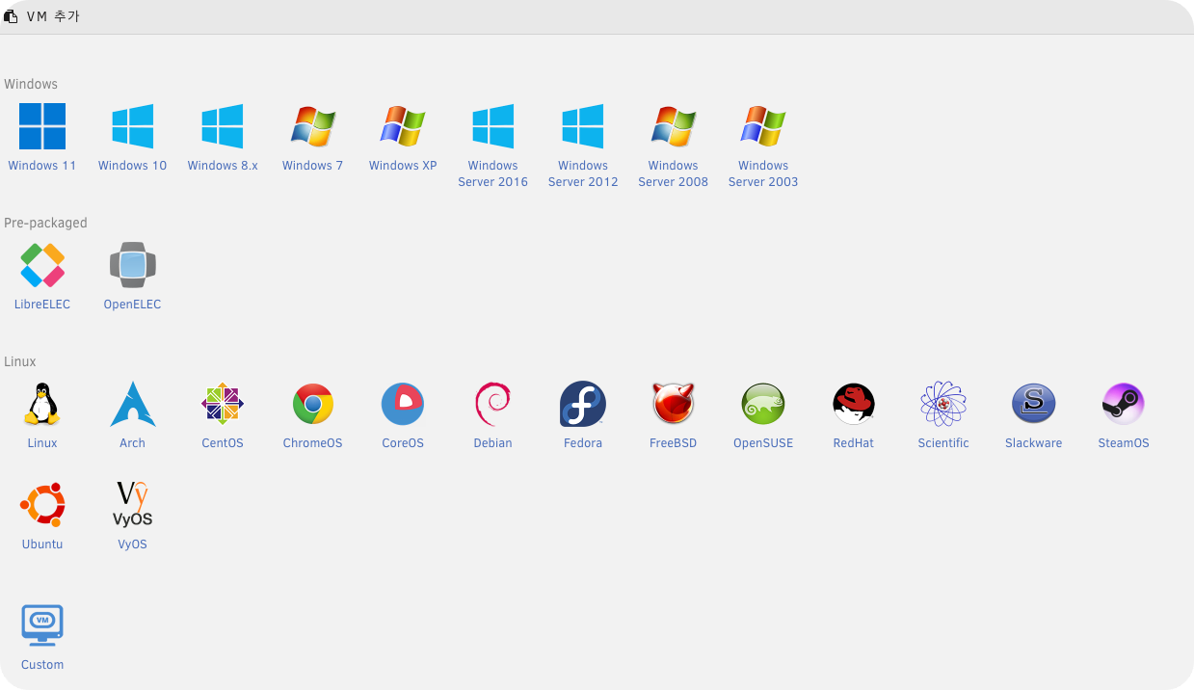Click the "Windows" section heading
The width and height of the screenshot is (1194, 690).
[31, 85]
